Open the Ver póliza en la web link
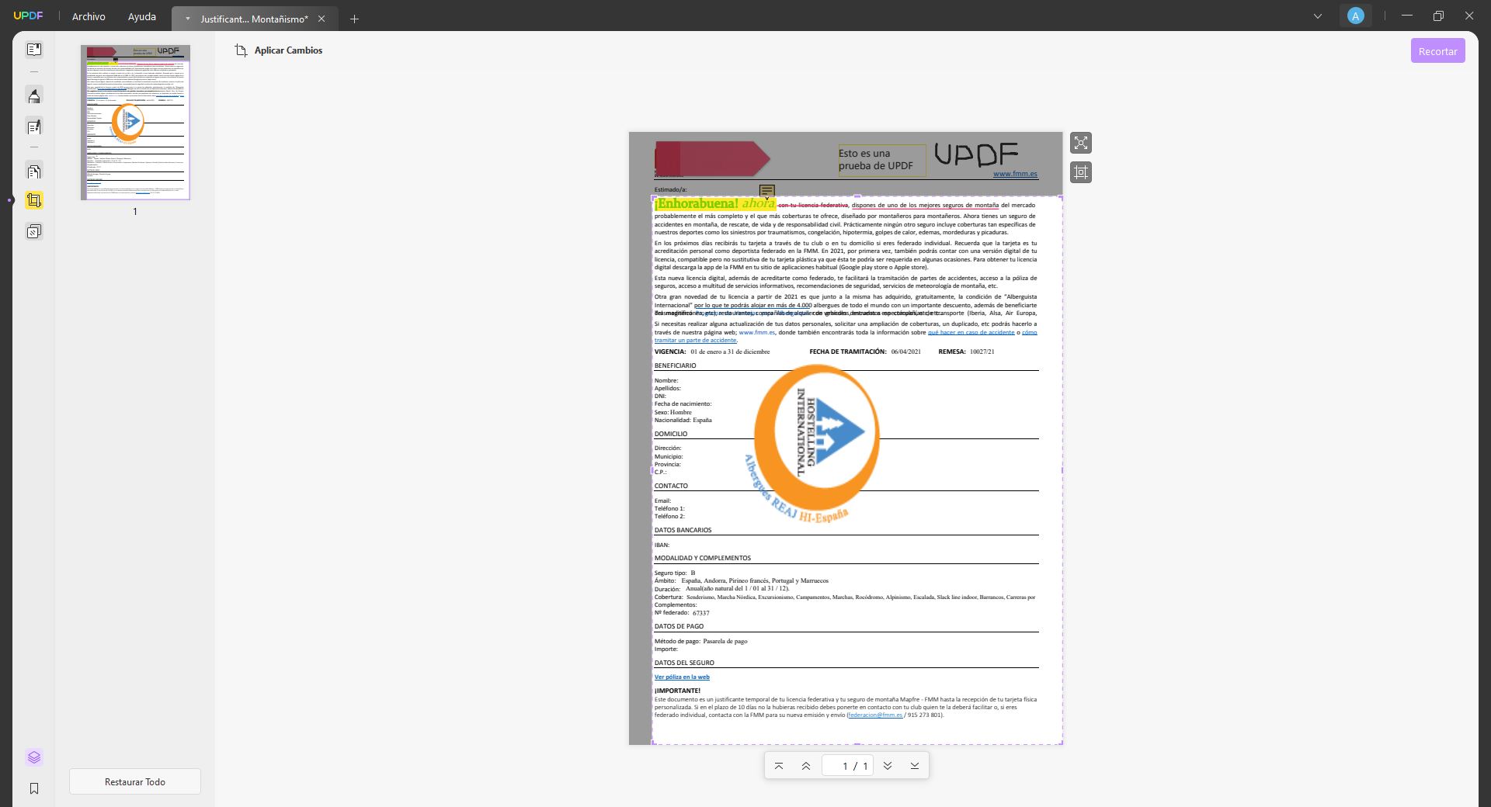Image resolution: width=1491 pixels, height=807 pixels. pos(682,677)
